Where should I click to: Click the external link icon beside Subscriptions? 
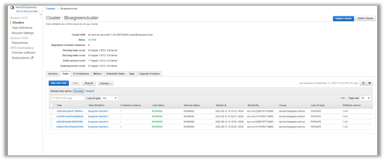(x=32, y=58)
